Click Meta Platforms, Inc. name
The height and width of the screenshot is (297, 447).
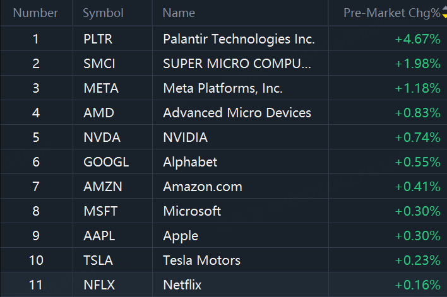(222, 88)
